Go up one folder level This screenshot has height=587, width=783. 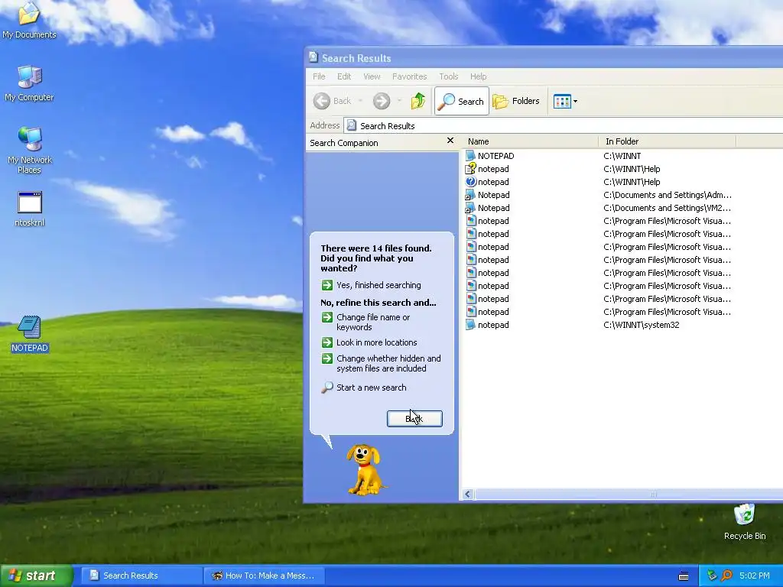[x=418, y=101]
